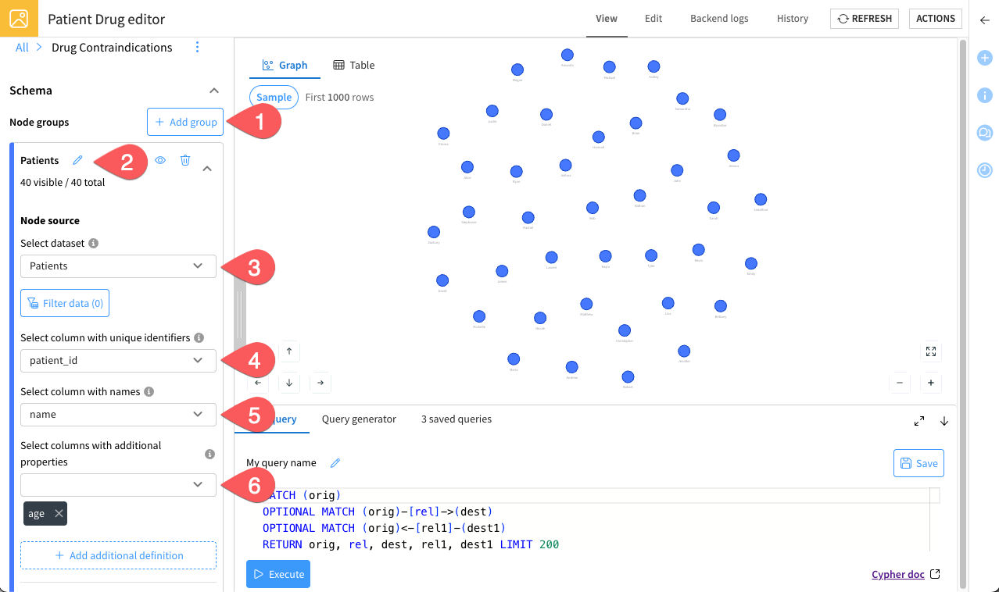Open the Select dataset dropdown showing Patients
Image resolution: width=999 pixels, height=592 pixels.
click(118, 266)
